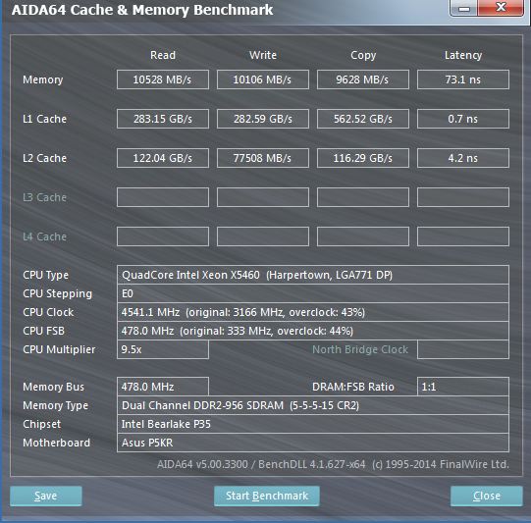This screenshot has height=523, width=531.
Task: Click the L2 Cache Latency box
Action: coord(463,158)
